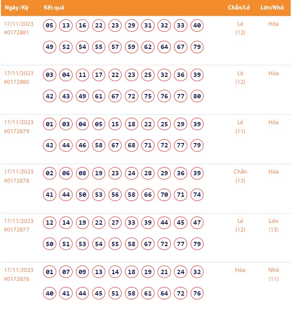Select the "Lớn/Nhỏ" column header
The height and width of the screenshot is (311, 292).
(x=273, y=8)
